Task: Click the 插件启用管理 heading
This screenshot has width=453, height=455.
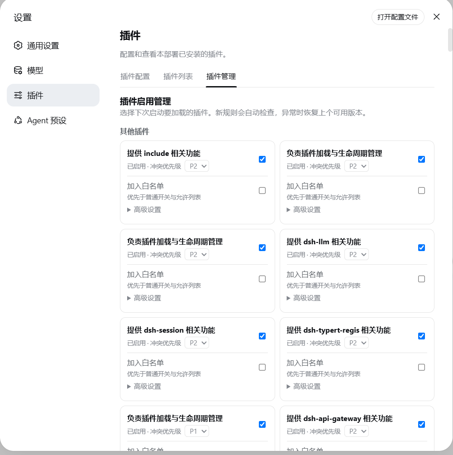Action: click(145, 102)
